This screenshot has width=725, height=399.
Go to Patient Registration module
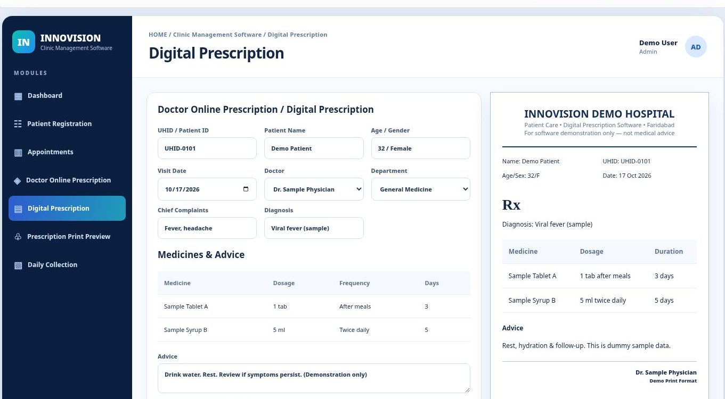(67, 124)
